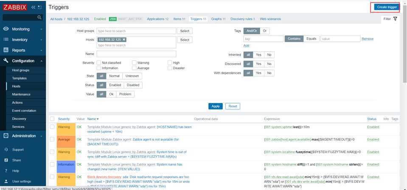Click the Monitoring eye icon
407x190 pixels.
click(x=6, y=29)
